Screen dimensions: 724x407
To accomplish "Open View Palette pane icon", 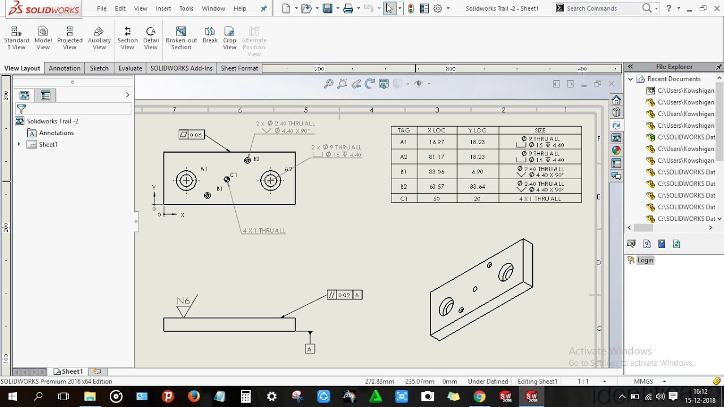I will [x=617, y=137].
